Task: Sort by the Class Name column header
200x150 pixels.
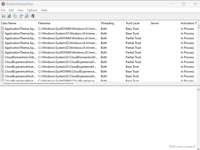Action: point(9,23)
